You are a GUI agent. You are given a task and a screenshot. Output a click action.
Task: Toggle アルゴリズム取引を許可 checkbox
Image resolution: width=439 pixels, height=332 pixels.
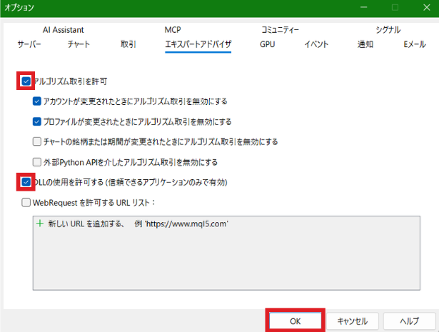(x=26, y=81)
